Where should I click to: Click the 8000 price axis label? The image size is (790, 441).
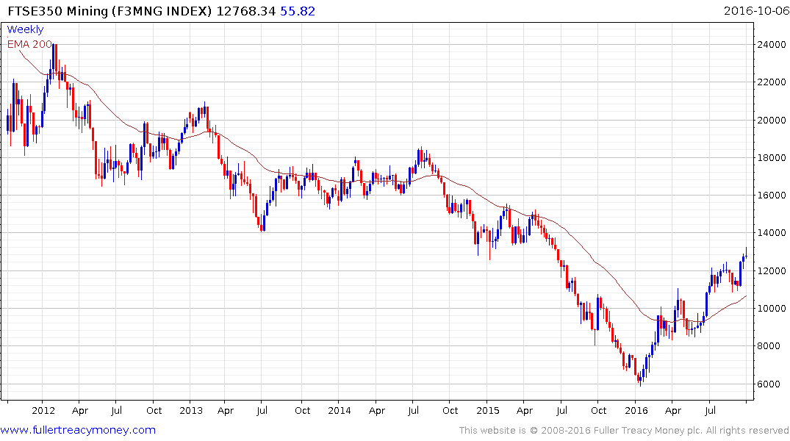pos(769,346)
